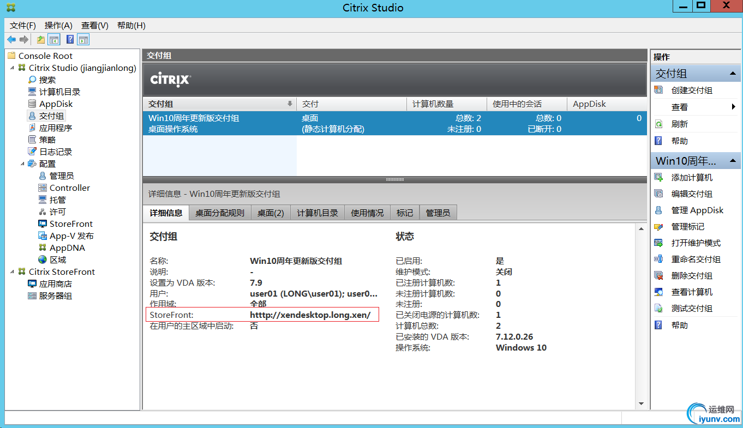This screenshot has height=428, width=743.
Task: Switch to the 详细信息 tab
Action: [x=166, y=213]
